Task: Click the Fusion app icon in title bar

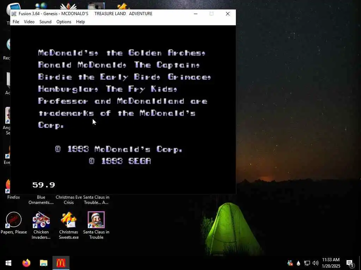Action: [14, 14]
